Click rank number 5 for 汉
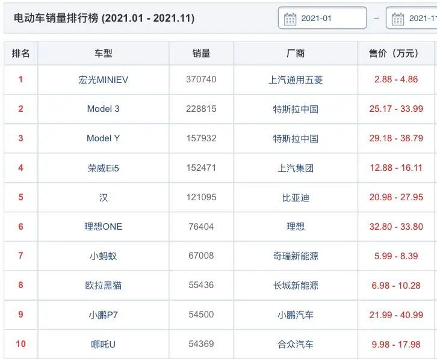This screenshot has height=359, width=437. (x=20, y=197)
